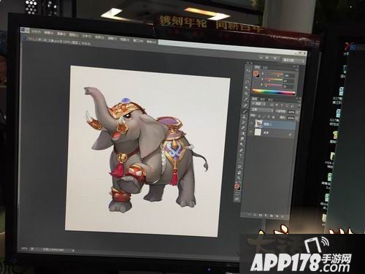This screenshot has height=274, width=365.
Task: Select the Crop tool
Action: pos(246,94)
